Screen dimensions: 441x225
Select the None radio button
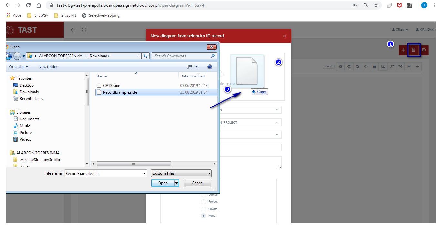203,216
